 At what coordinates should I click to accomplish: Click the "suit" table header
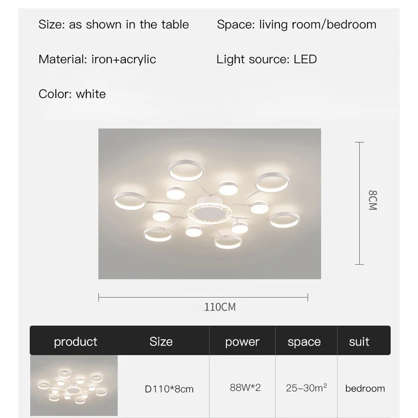[x=359, y=342]
